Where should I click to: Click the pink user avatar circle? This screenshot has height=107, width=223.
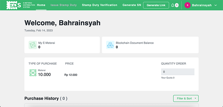187,5
